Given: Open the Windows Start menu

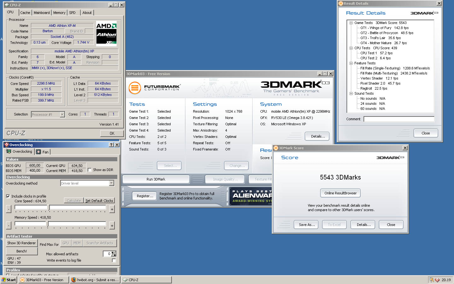Looking at the screenshot, I should [x=9, y=280].
